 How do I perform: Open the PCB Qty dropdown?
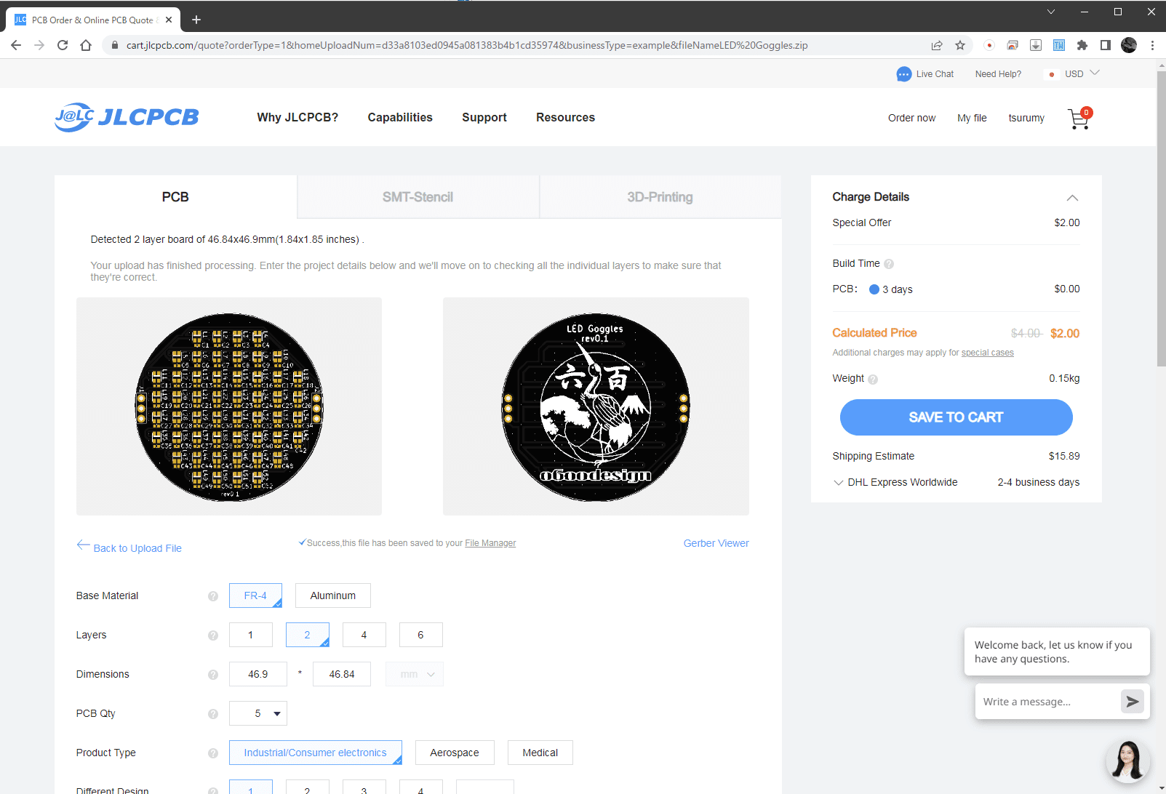pos(258,713)
